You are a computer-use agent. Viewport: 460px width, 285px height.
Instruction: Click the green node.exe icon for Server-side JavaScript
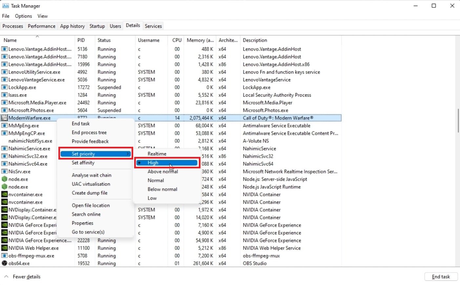4,179
